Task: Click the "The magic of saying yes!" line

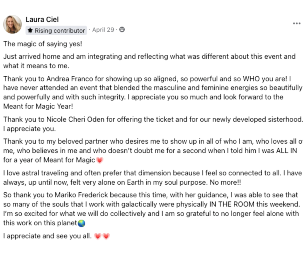Action: click(x=43, y=44)
